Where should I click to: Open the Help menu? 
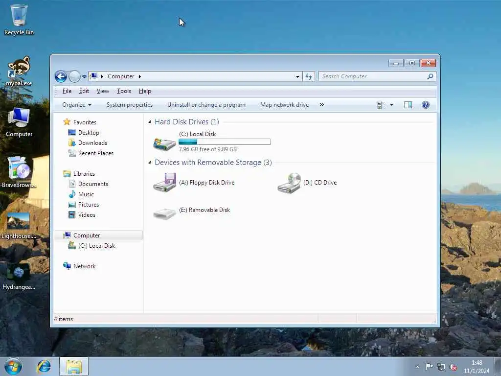tap(145, 91)
